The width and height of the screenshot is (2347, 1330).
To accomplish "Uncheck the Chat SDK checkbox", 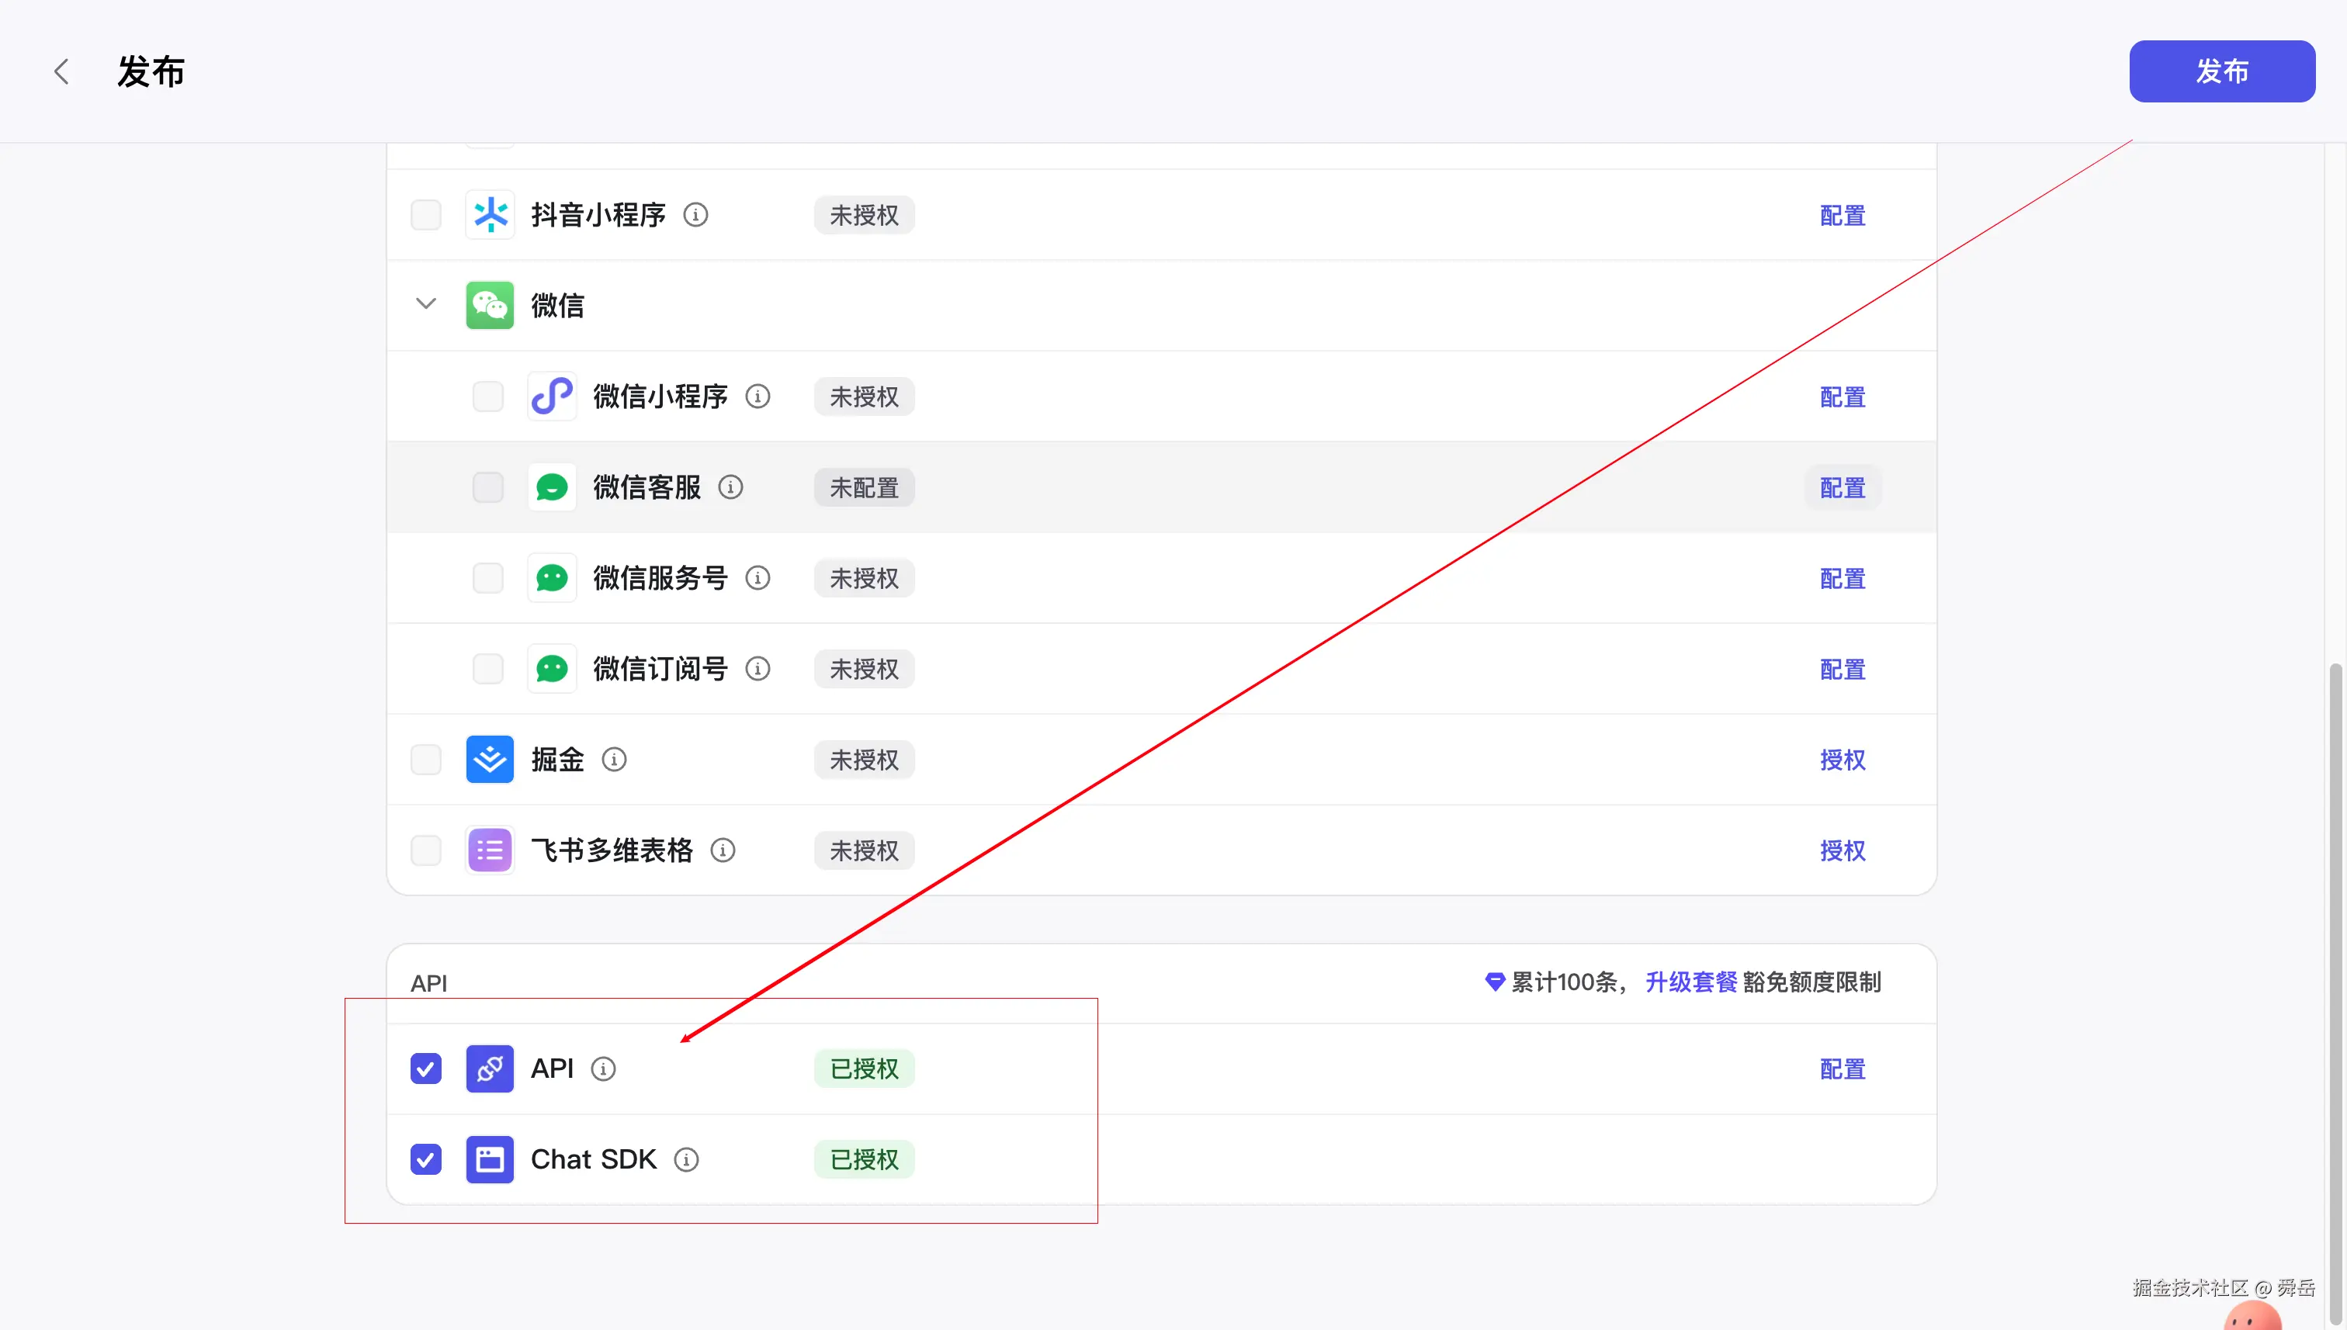I will [x=426, y=1159].
